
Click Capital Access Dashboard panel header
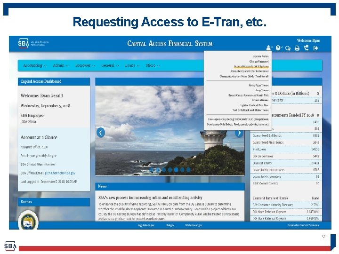[54, 81]
